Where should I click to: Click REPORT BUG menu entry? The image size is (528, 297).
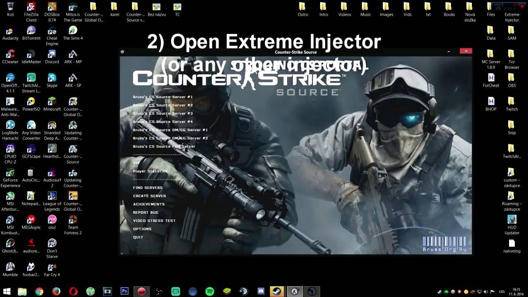point(146,212)
